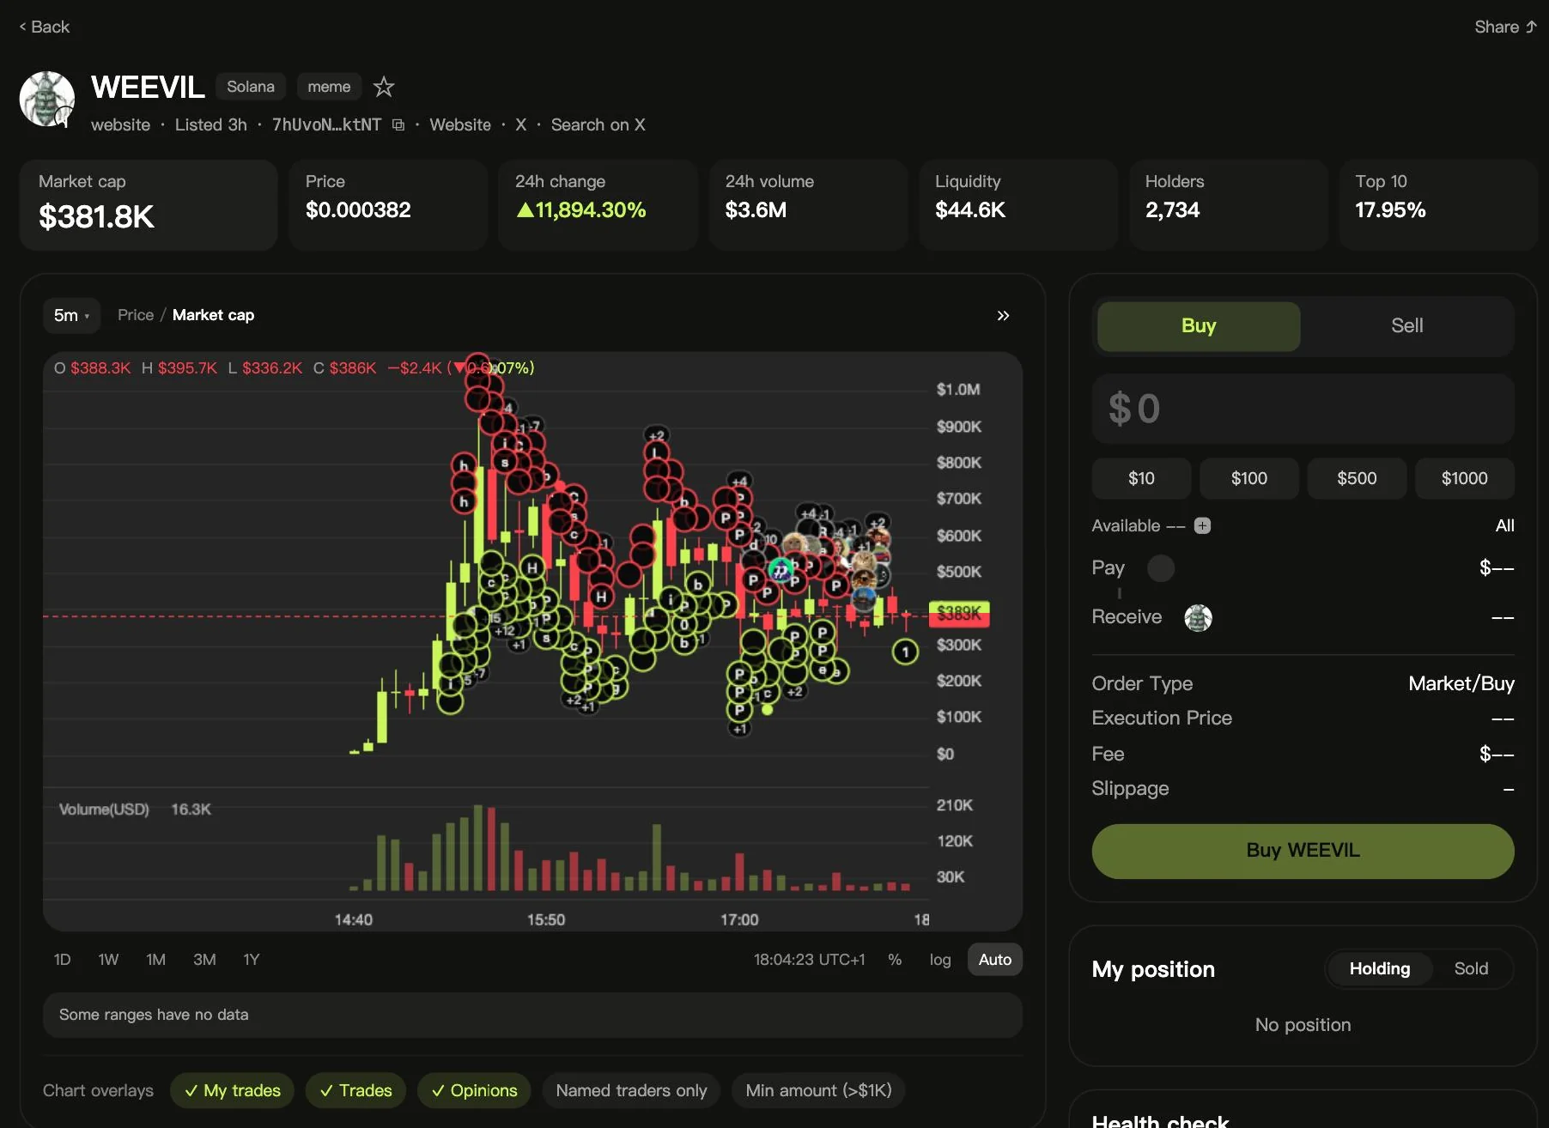Enable Named traders only filter

point(631,1091)
